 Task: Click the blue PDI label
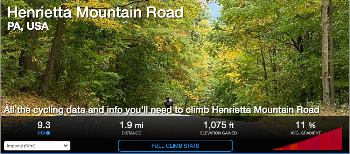point(41,133)
